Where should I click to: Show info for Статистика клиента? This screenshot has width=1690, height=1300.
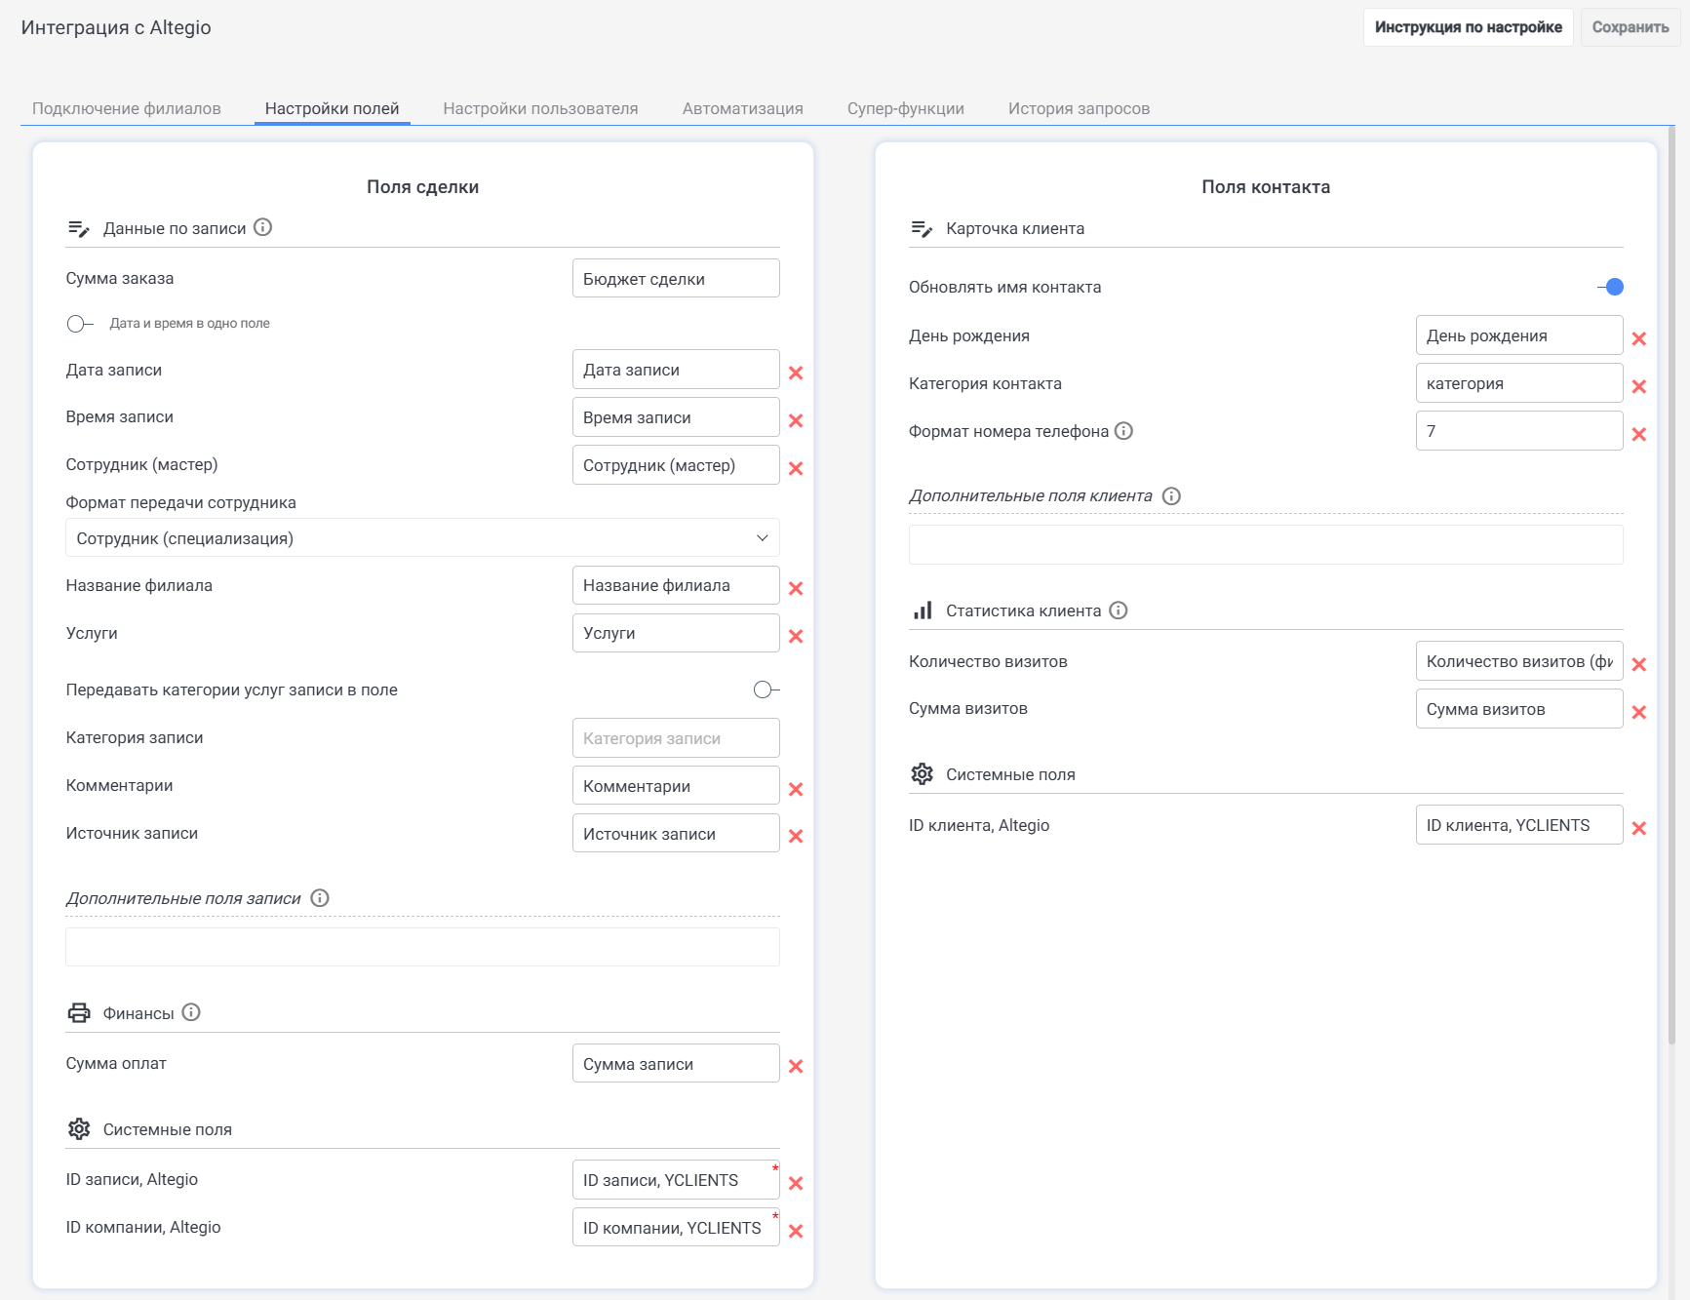tap(1119, 610)
